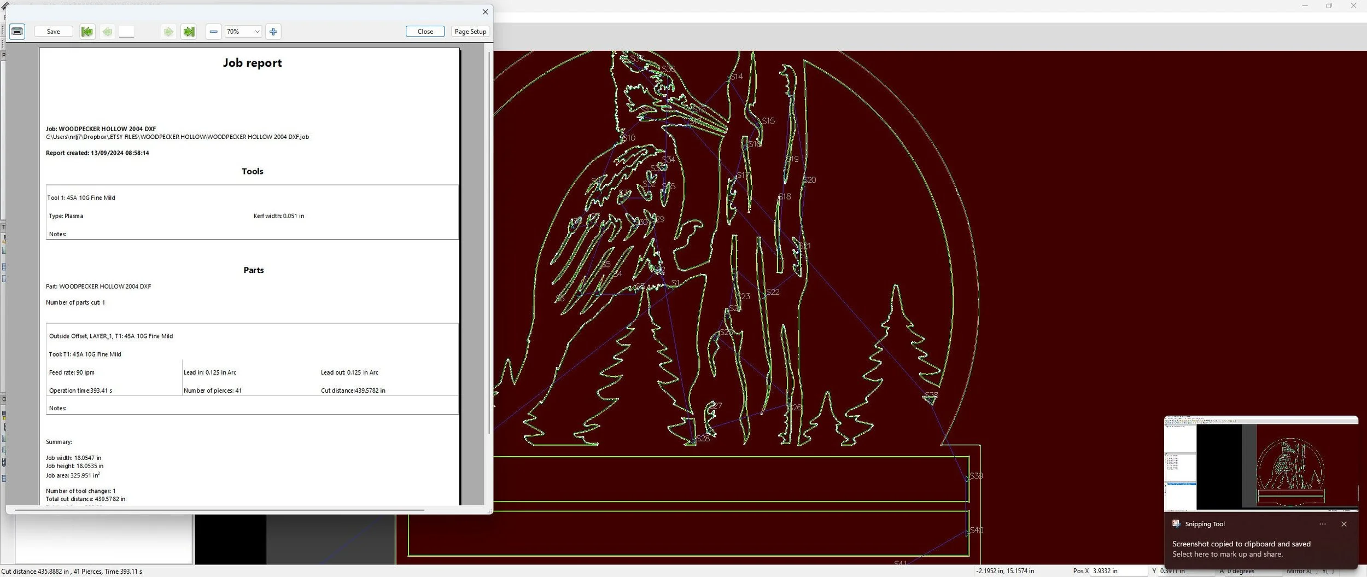Screen dimensions: 1367x577
Task: Open Page Setup for the report
Action: [x=470, y=31]
